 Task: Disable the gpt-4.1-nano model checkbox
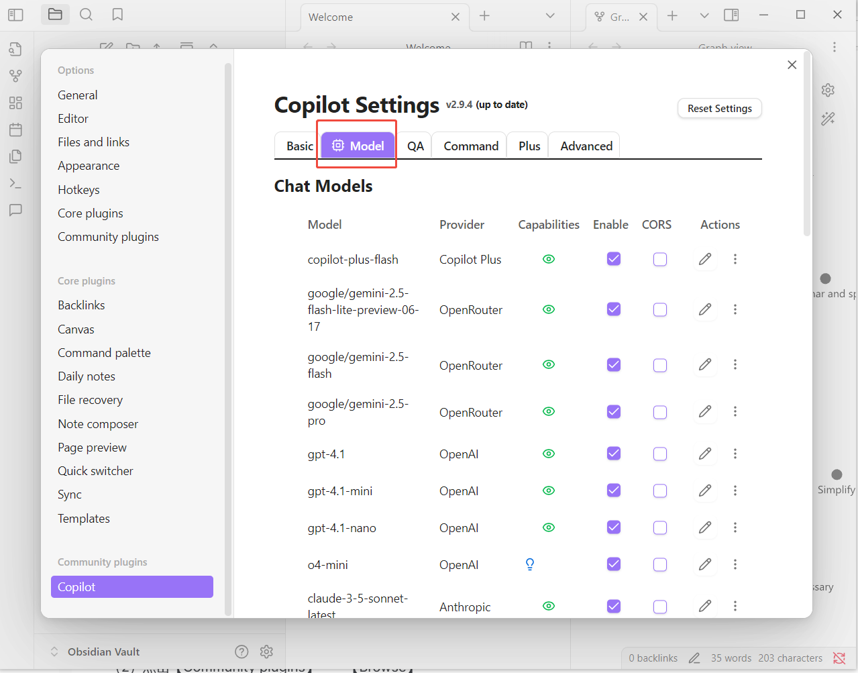[x=614, y=527]
